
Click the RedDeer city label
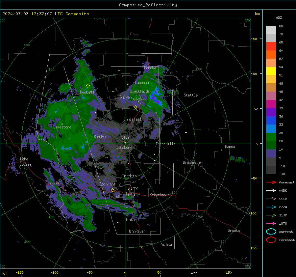139,100
